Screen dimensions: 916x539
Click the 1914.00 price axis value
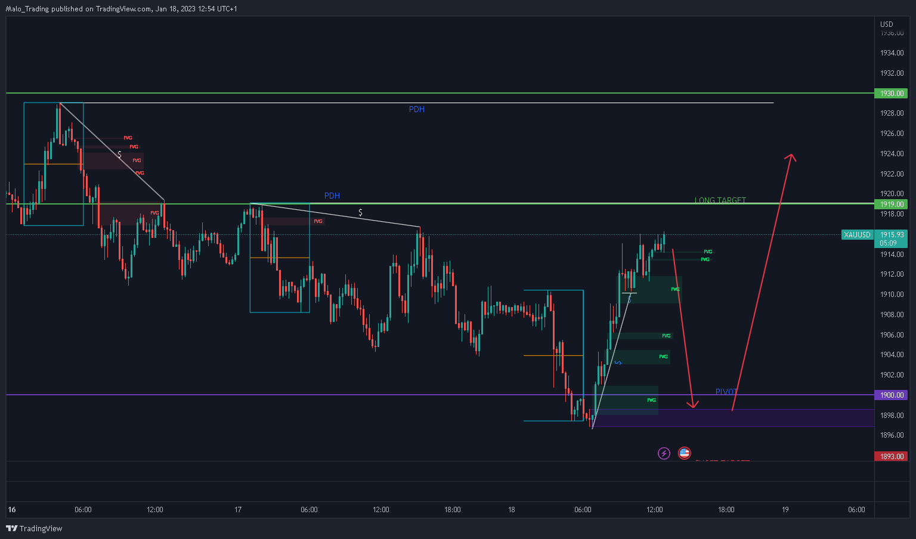892,255
